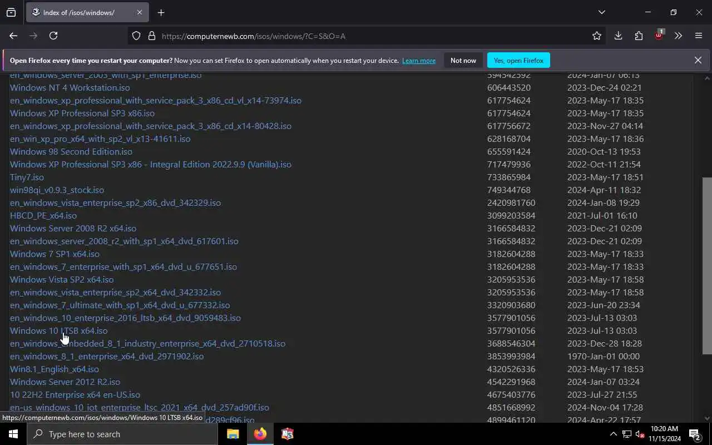The image size is (712, 445).
Task: Switch to Firefox taskbar icon
Action: 260,434
